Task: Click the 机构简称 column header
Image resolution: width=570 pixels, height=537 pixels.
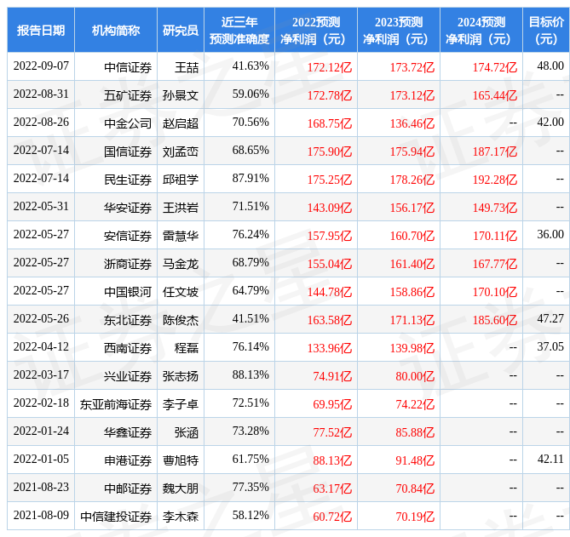Action: click(116, 30)
